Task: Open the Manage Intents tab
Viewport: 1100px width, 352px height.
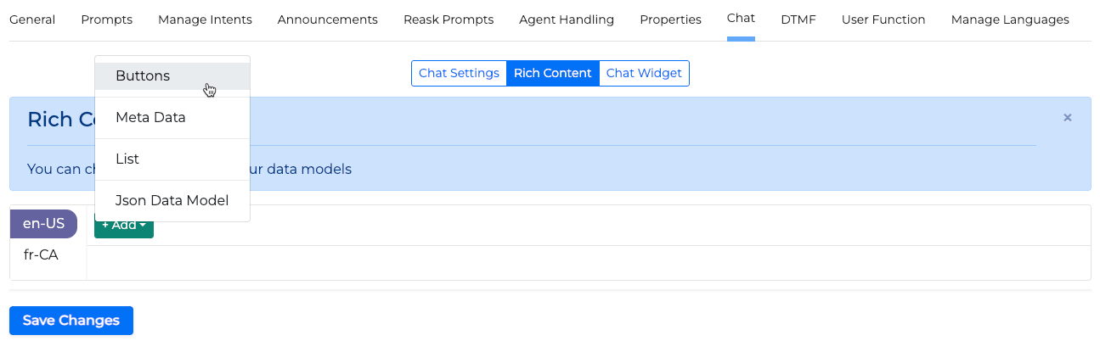Action: [205, 20]
